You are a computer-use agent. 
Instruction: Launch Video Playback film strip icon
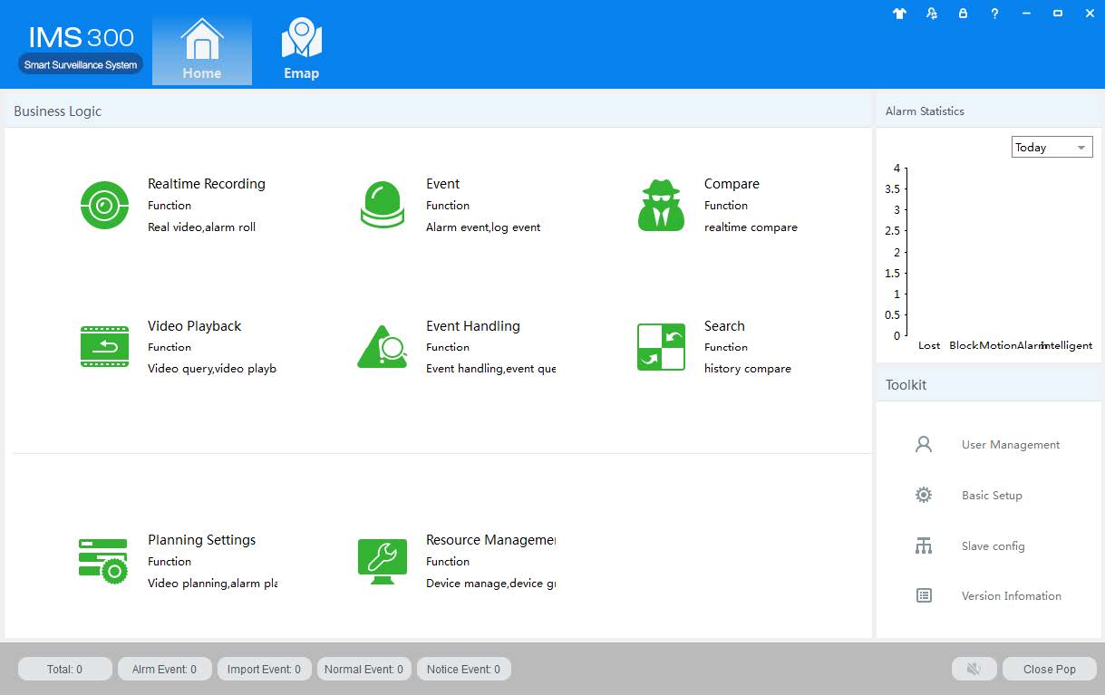104,347
